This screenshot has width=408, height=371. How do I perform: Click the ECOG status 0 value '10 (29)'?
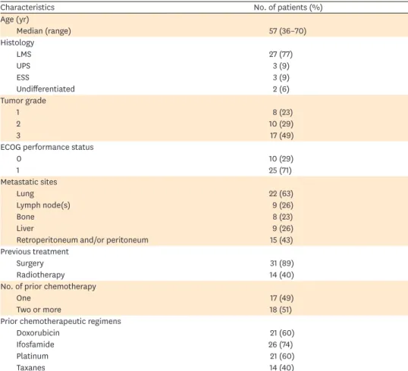click(x=281, y=159)
